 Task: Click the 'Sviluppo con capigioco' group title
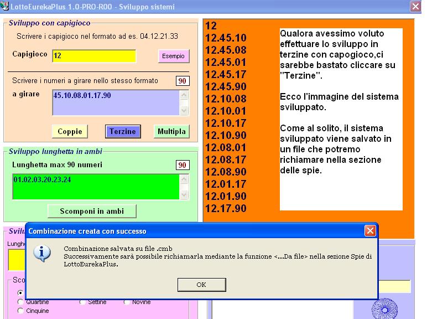click(50, 23)
